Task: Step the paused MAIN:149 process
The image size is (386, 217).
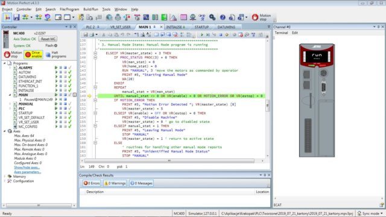Action: (x=60, y=99)
